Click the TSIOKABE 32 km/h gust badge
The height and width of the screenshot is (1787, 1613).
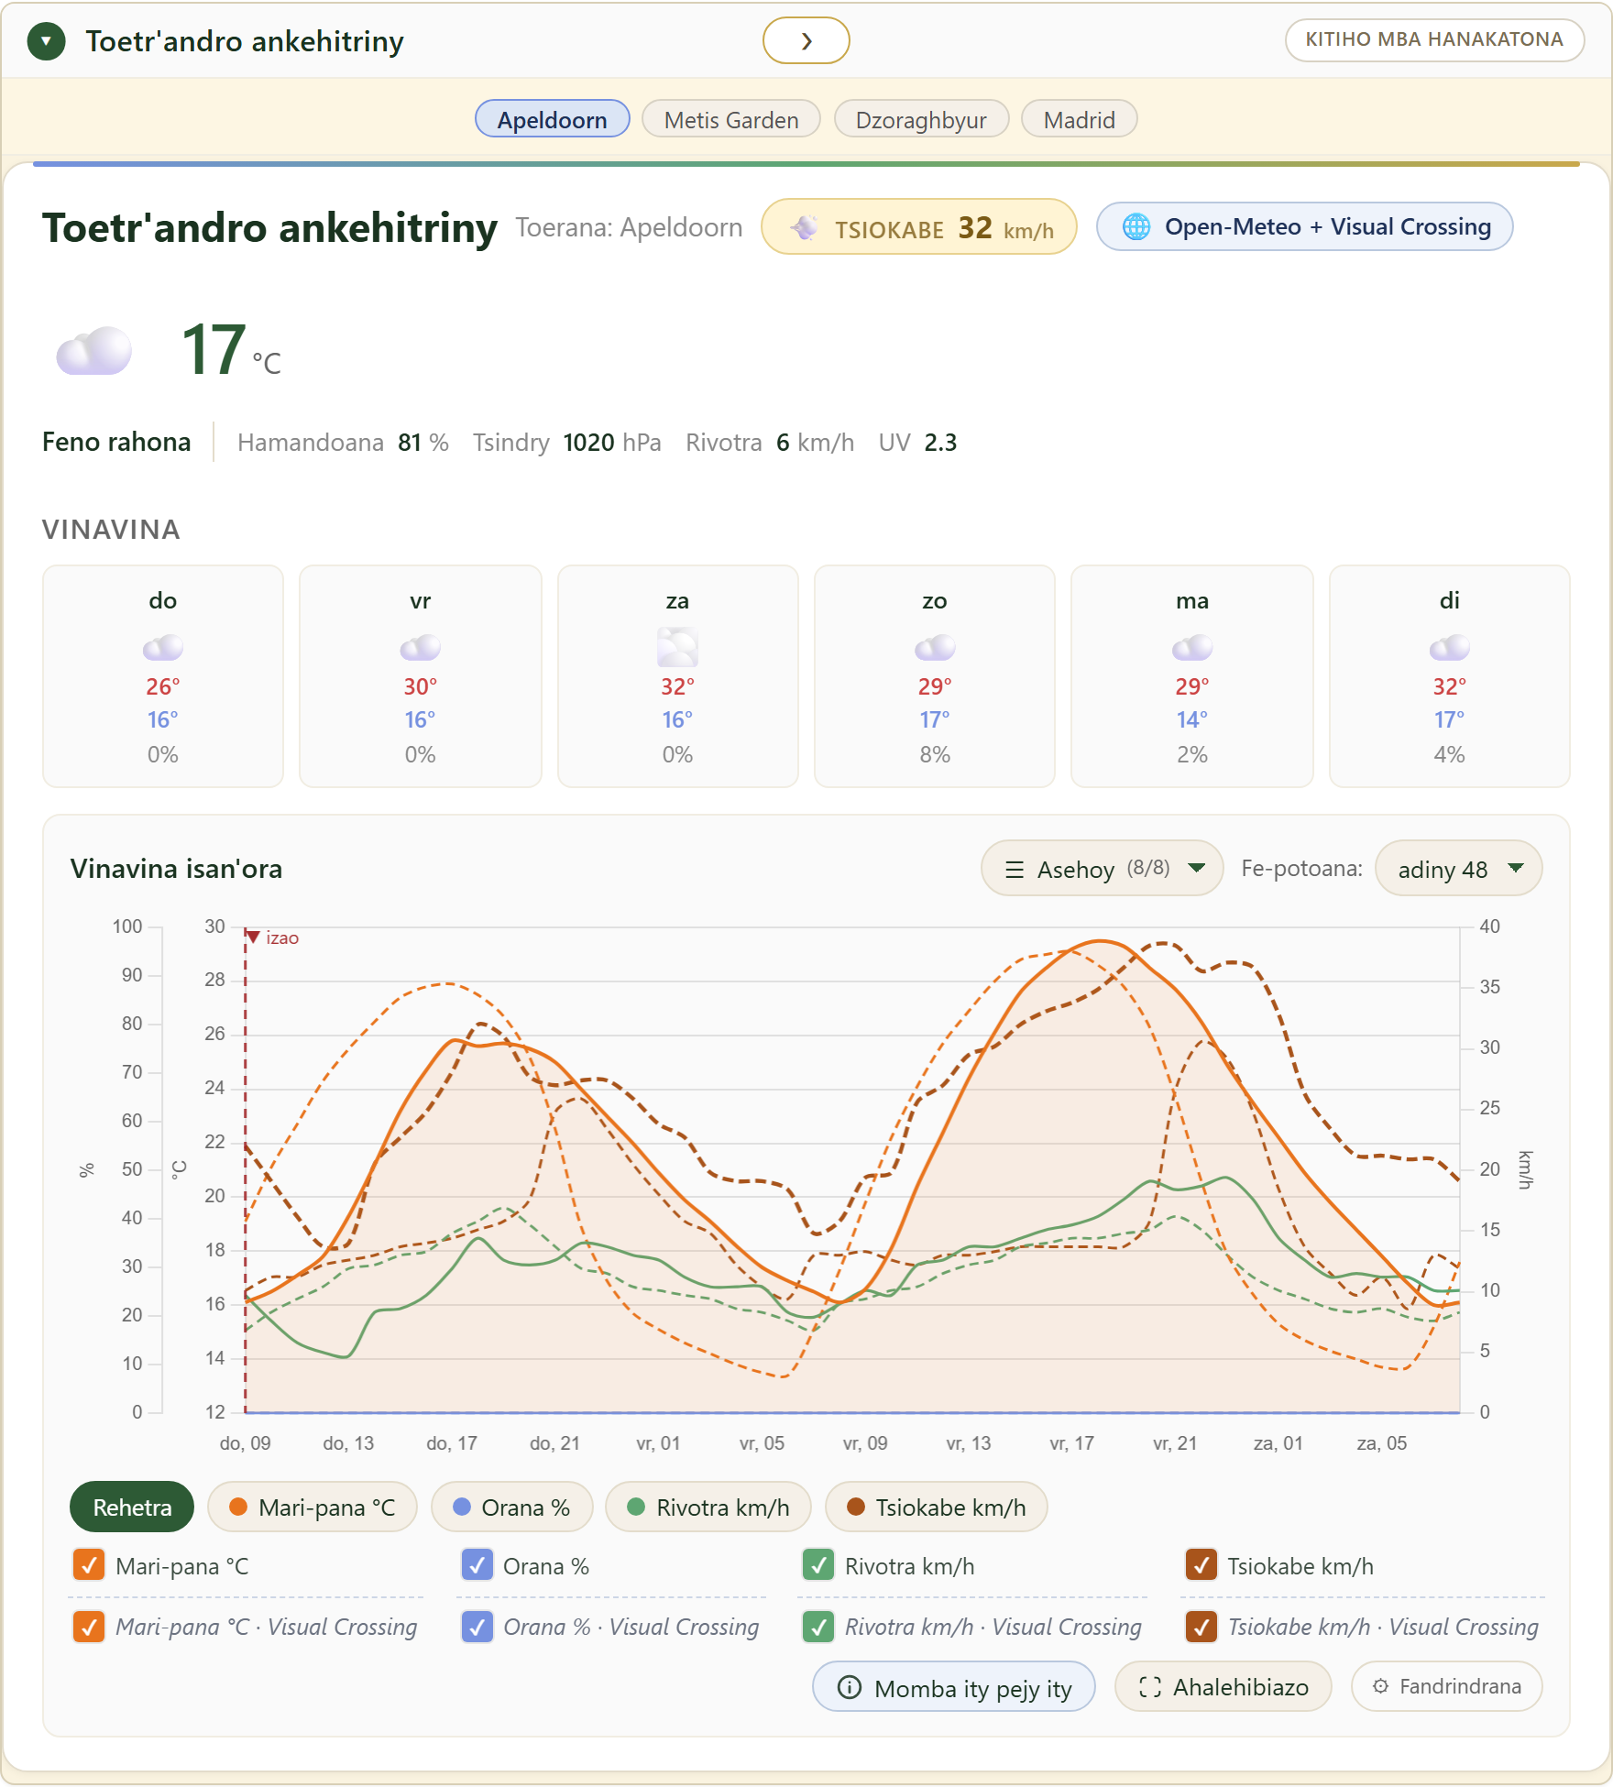(x=919, y=227)
